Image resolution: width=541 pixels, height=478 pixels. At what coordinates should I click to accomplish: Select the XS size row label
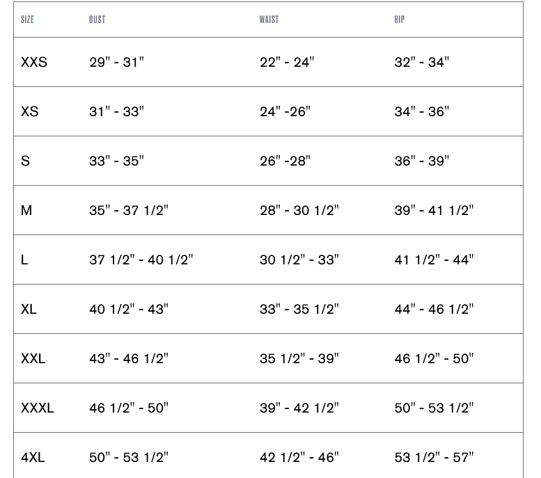pyautogui.click(x=30, y=111)
